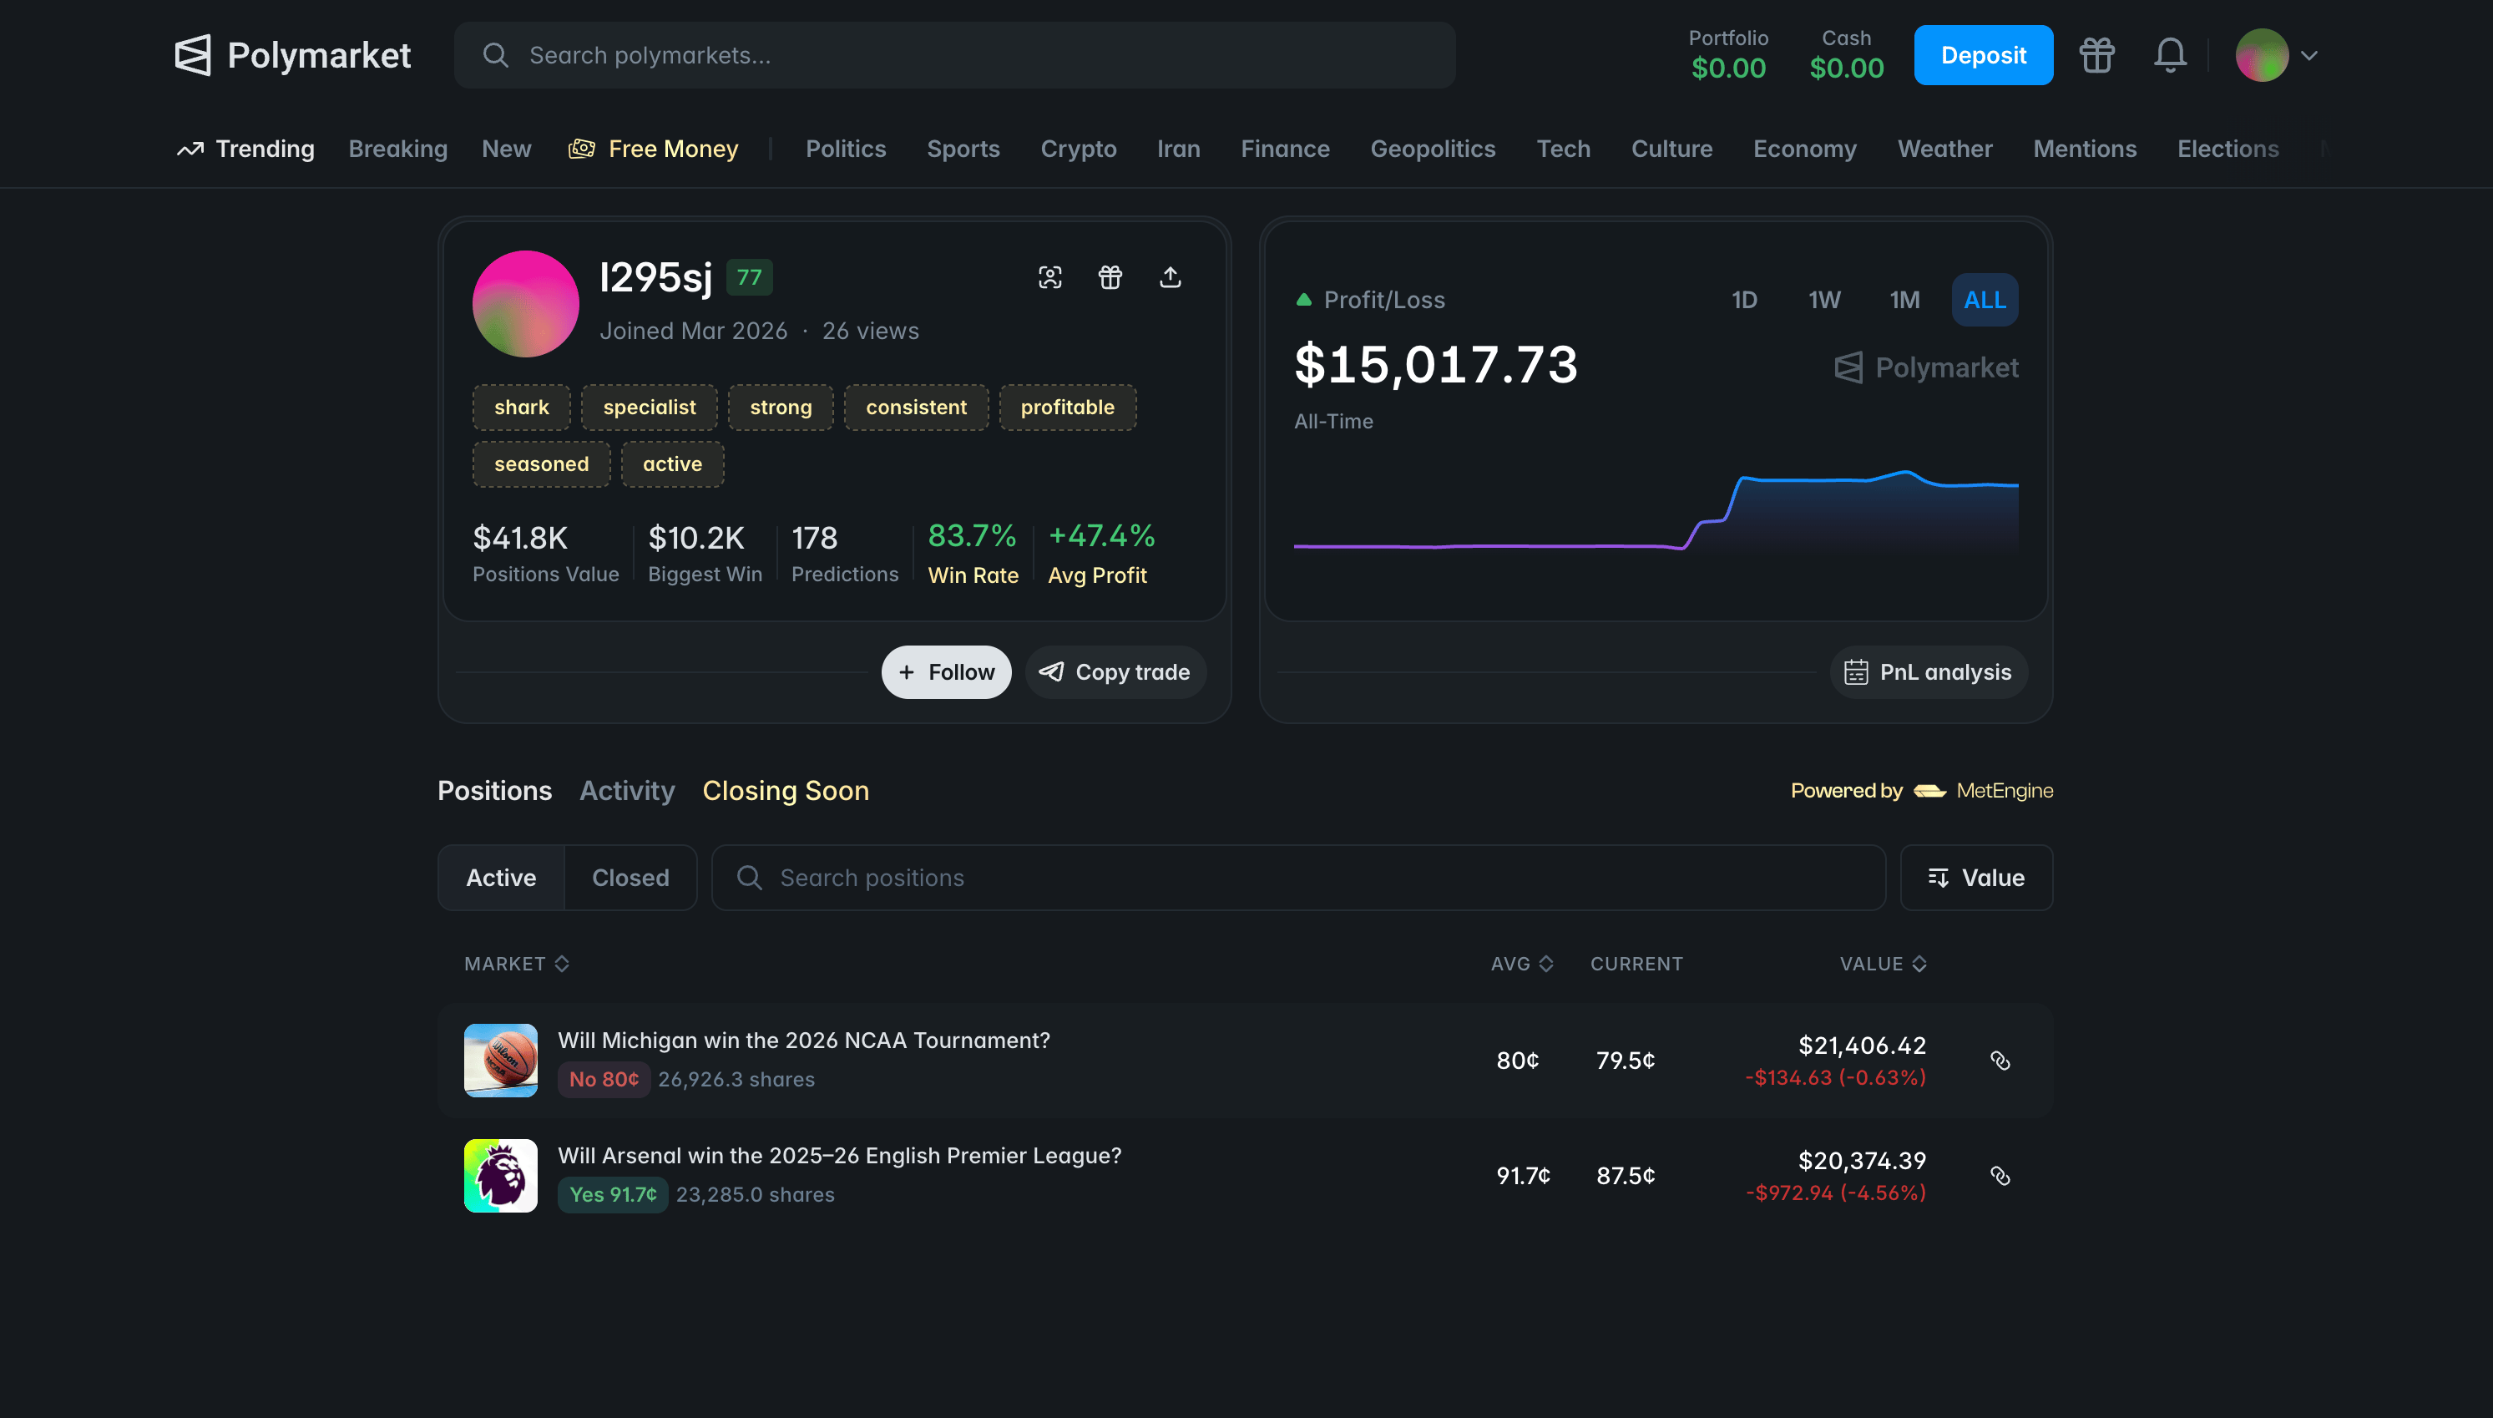Click the l295sj profile avatar
Viewport: 2493px width, 1418px height.
[526, 304]
